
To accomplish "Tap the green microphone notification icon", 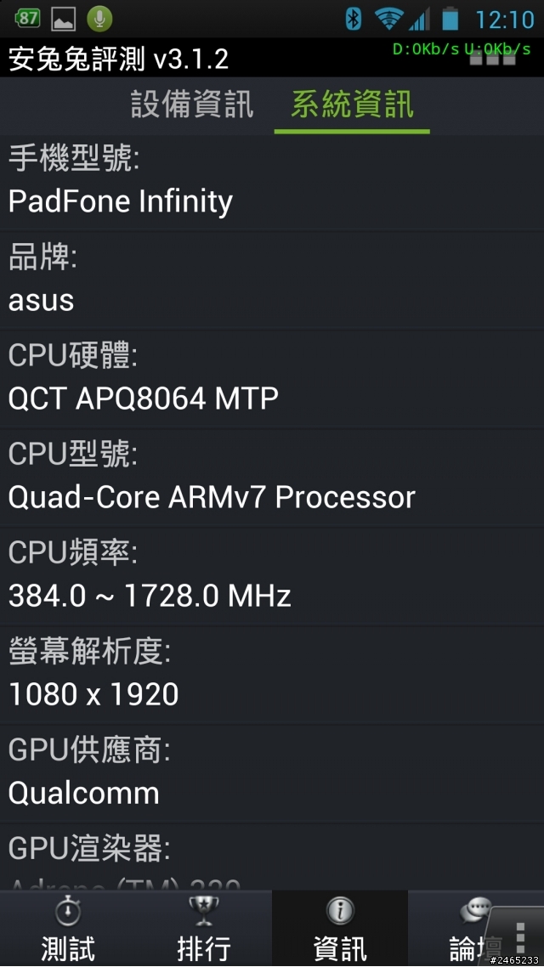I will 99,18.
